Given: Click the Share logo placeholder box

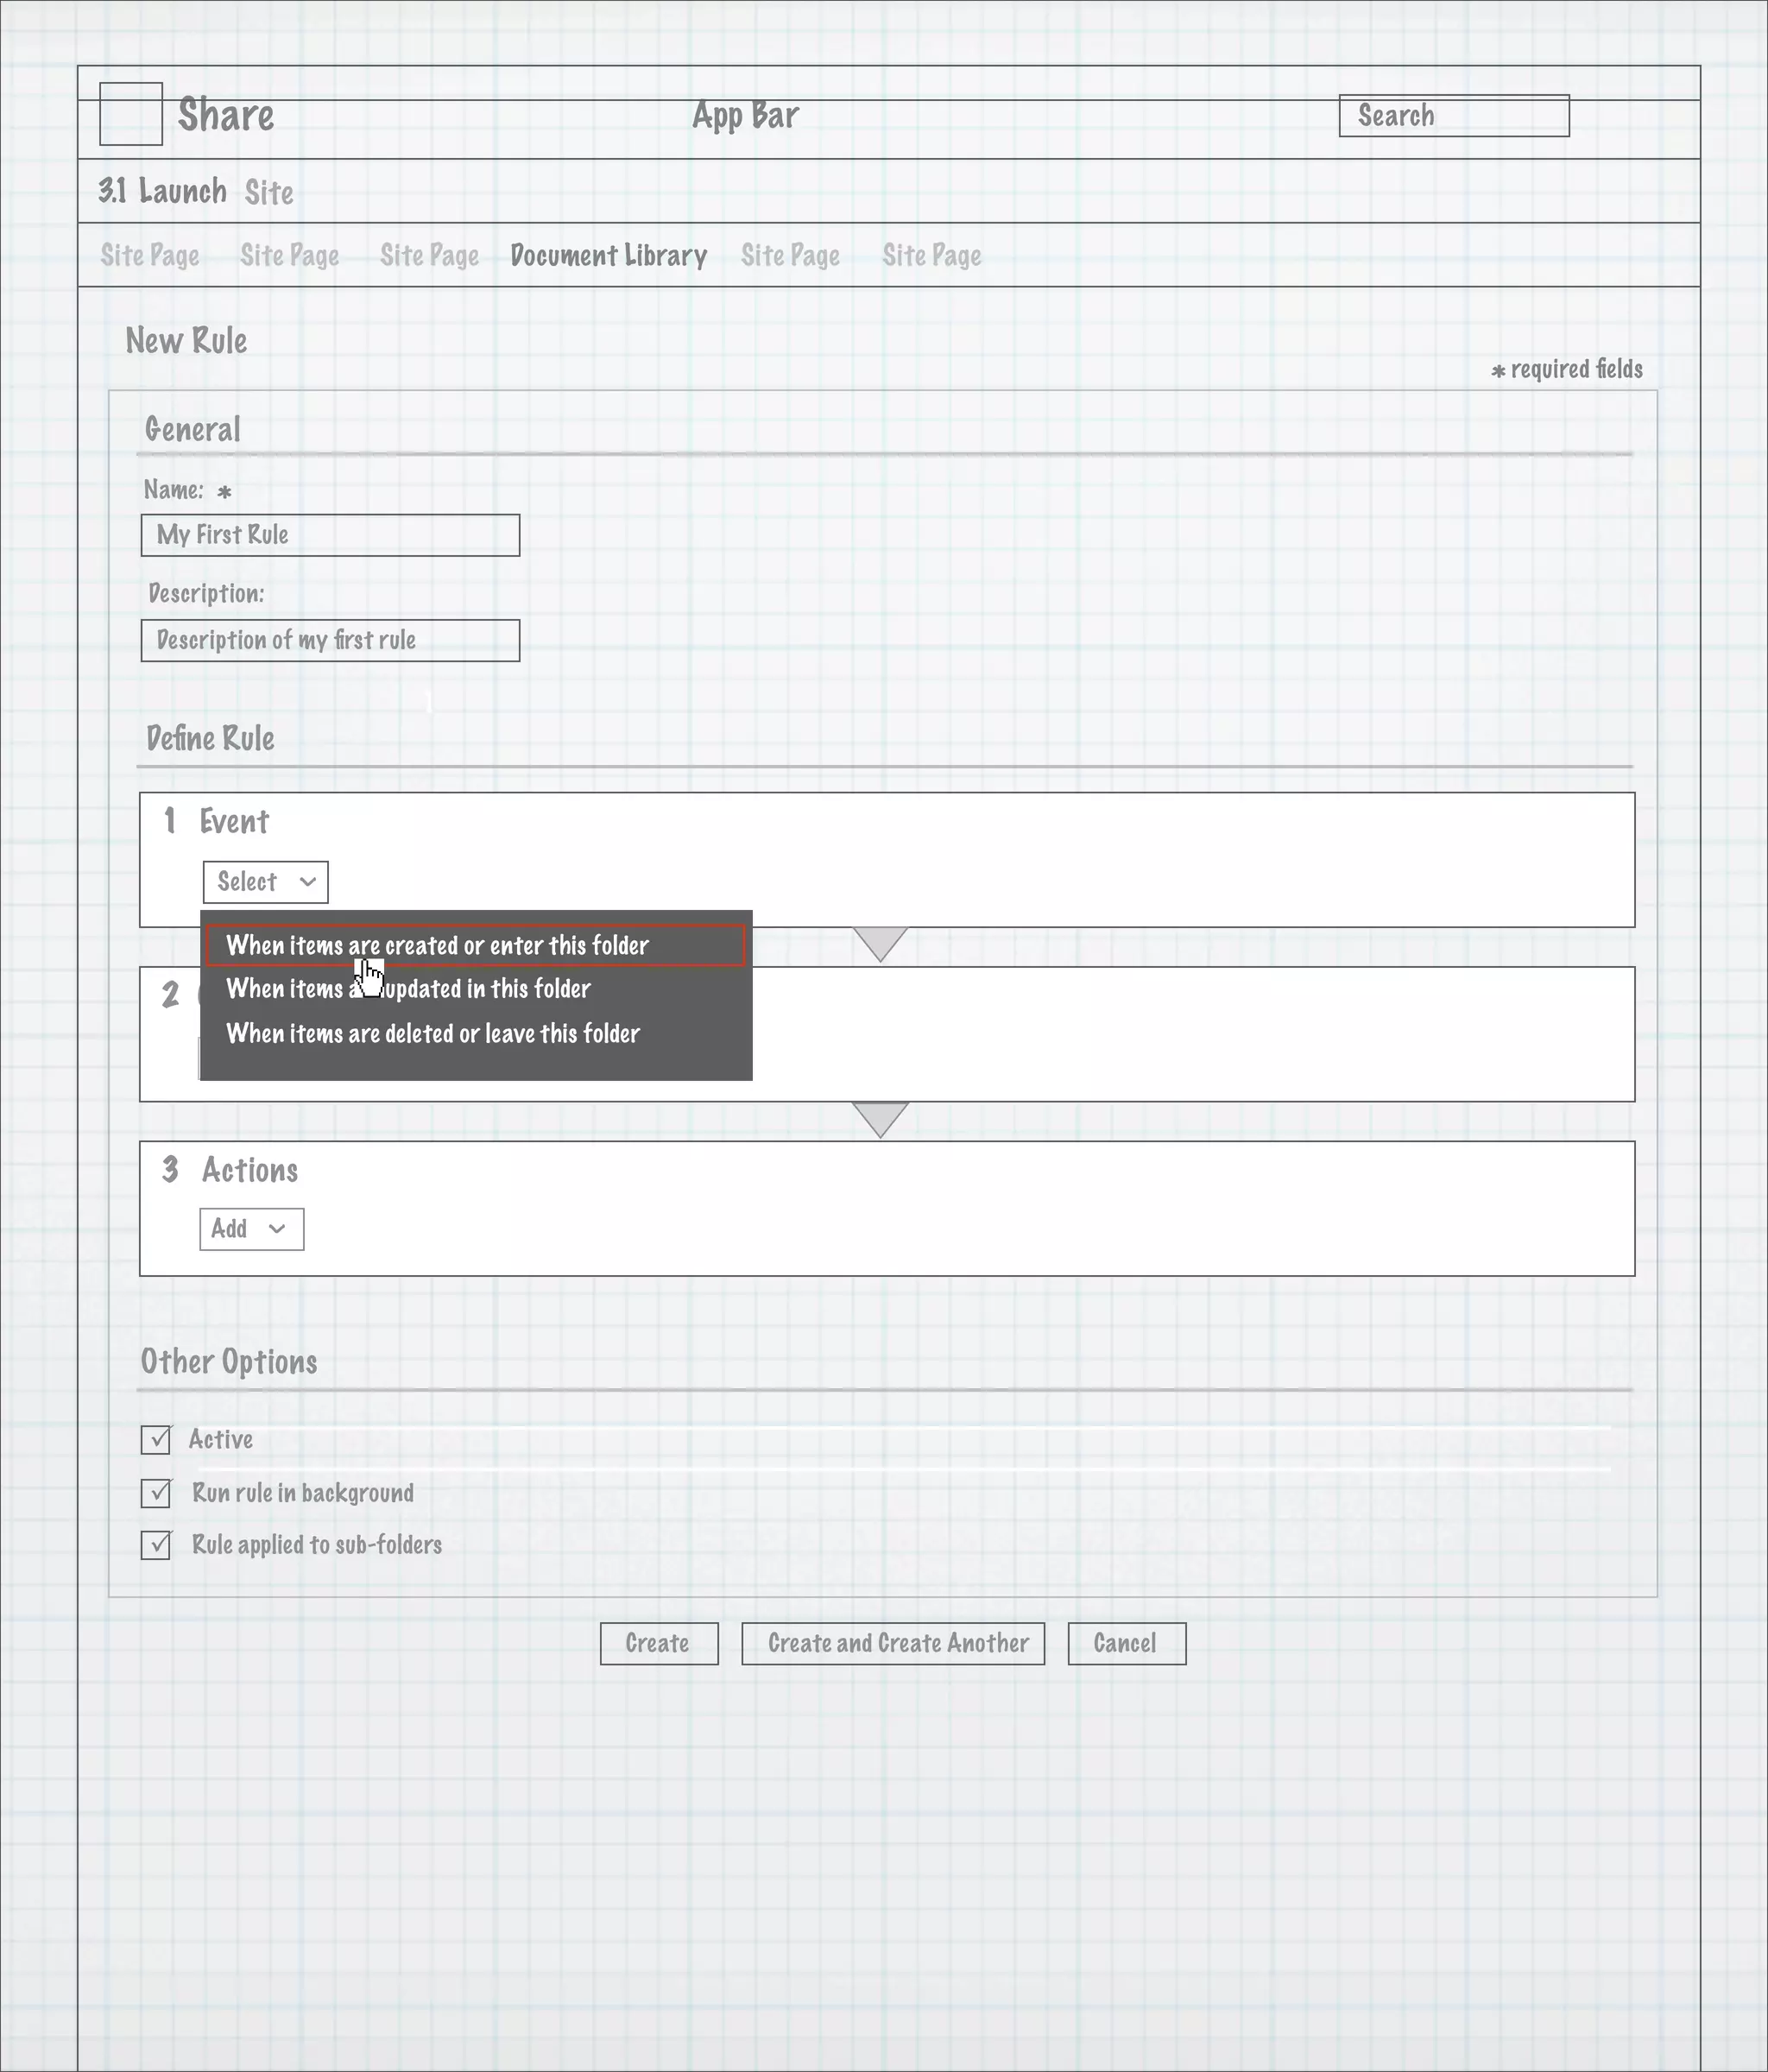Looking at the screenshot, I should [x=131, y=114].
